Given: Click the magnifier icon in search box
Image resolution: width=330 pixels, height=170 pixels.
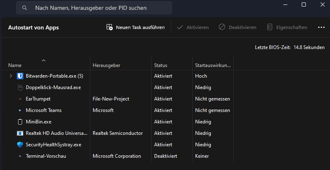Looking at the screenshot, I should point(25,8).
